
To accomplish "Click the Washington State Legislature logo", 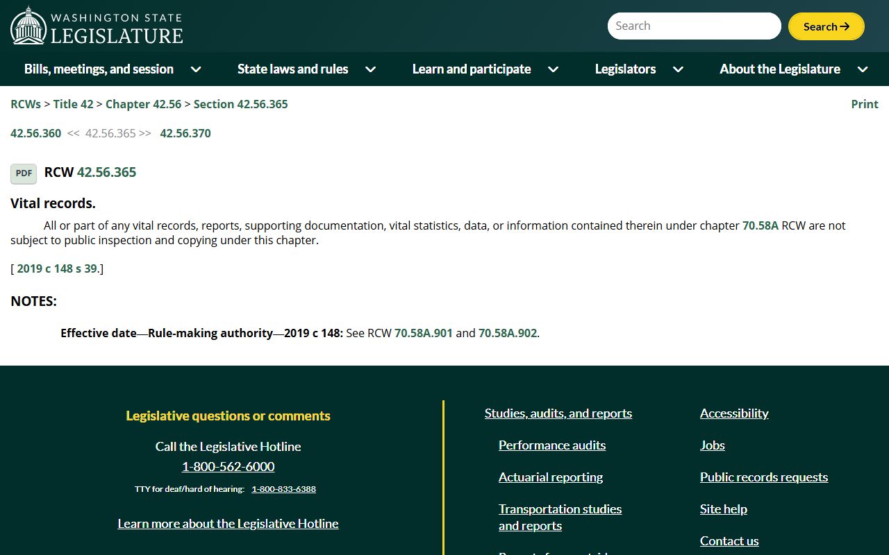I will [x=97, y=26].
